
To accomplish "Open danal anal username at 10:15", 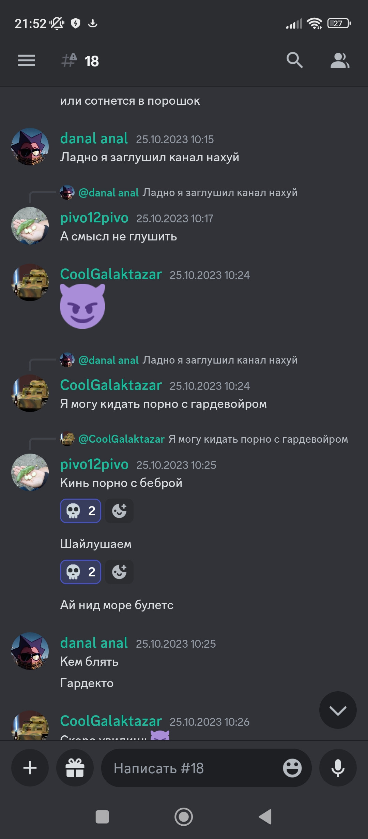I will click(94, 139).
